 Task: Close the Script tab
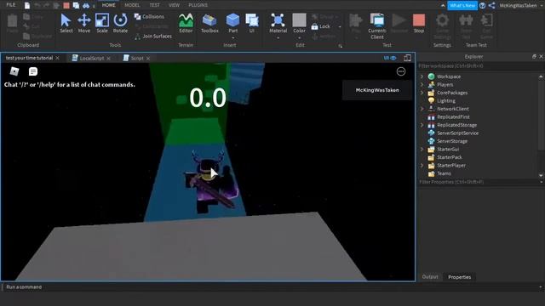pos(148,59)
